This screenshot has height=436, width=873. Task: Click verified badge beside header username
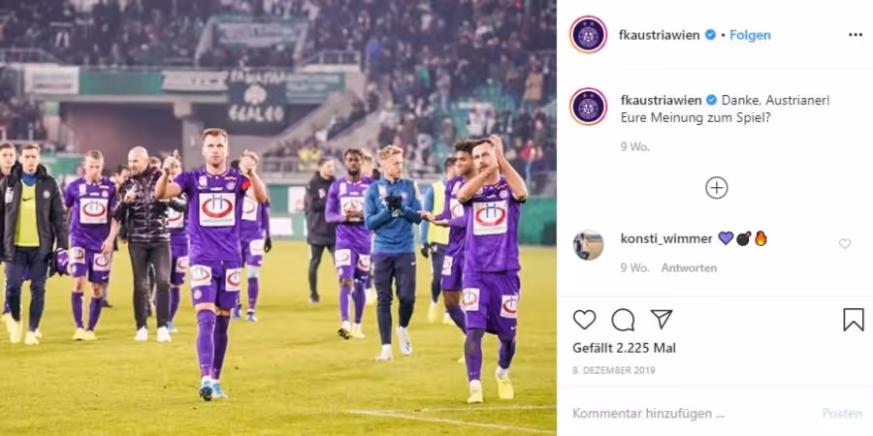[x=710, y=35]
